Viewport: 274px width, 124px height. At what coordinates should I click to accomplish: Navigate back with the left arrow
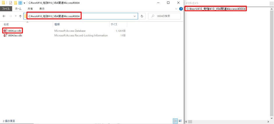(x=4, y=16)
